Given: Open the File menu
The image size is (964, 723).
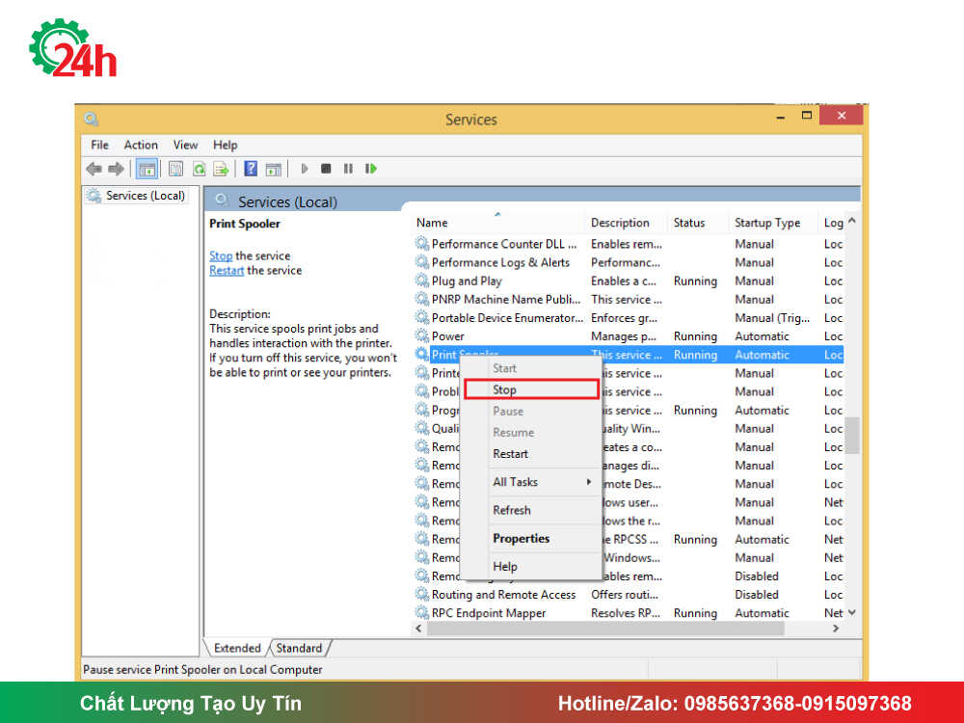Looking at the screenshot, I should (99, 146).
